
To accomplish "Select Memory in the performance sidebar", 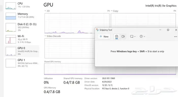I will pos(22,16).
